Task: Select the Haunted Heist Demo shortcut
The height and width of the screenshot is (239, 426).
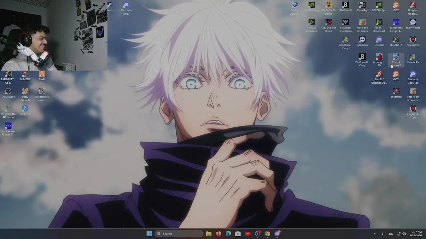Action: [345, 26]
